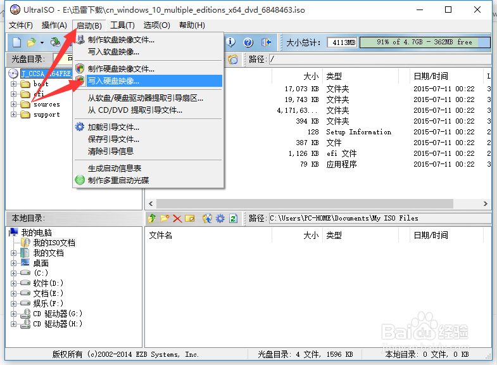
Task: Click the exit door toolbar icon
Action: [266, 42]
